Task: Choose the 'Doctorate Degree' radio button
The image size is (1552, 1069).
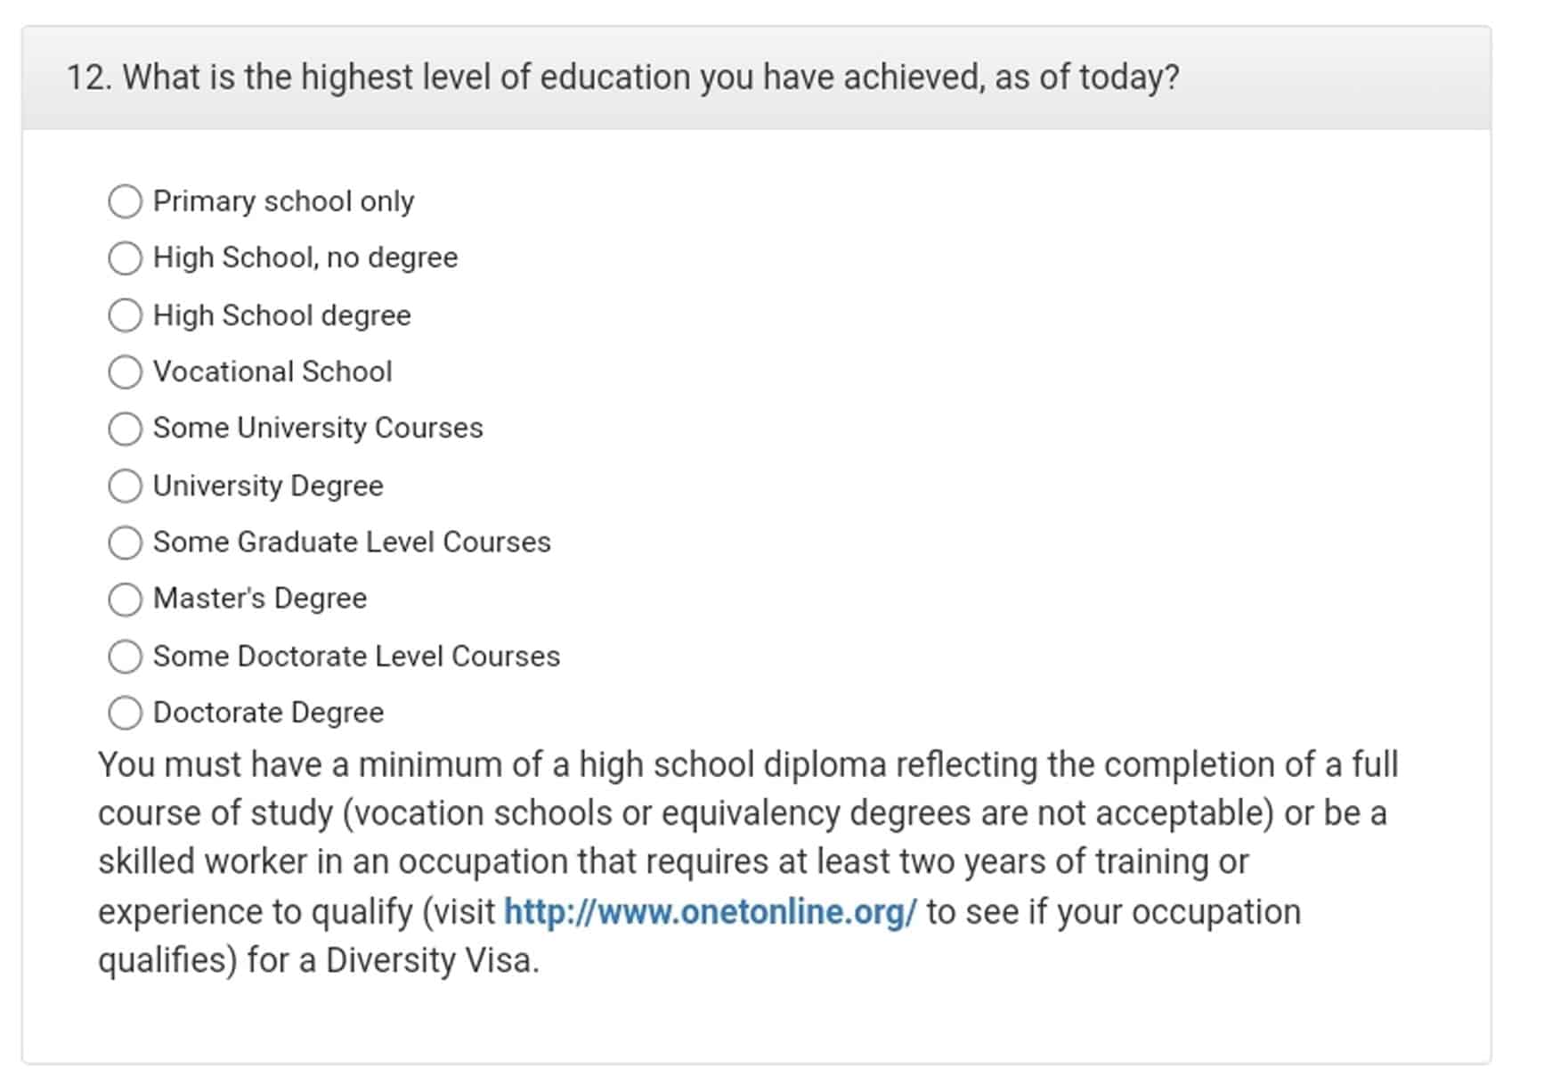Action: click(x=125, y=713)
